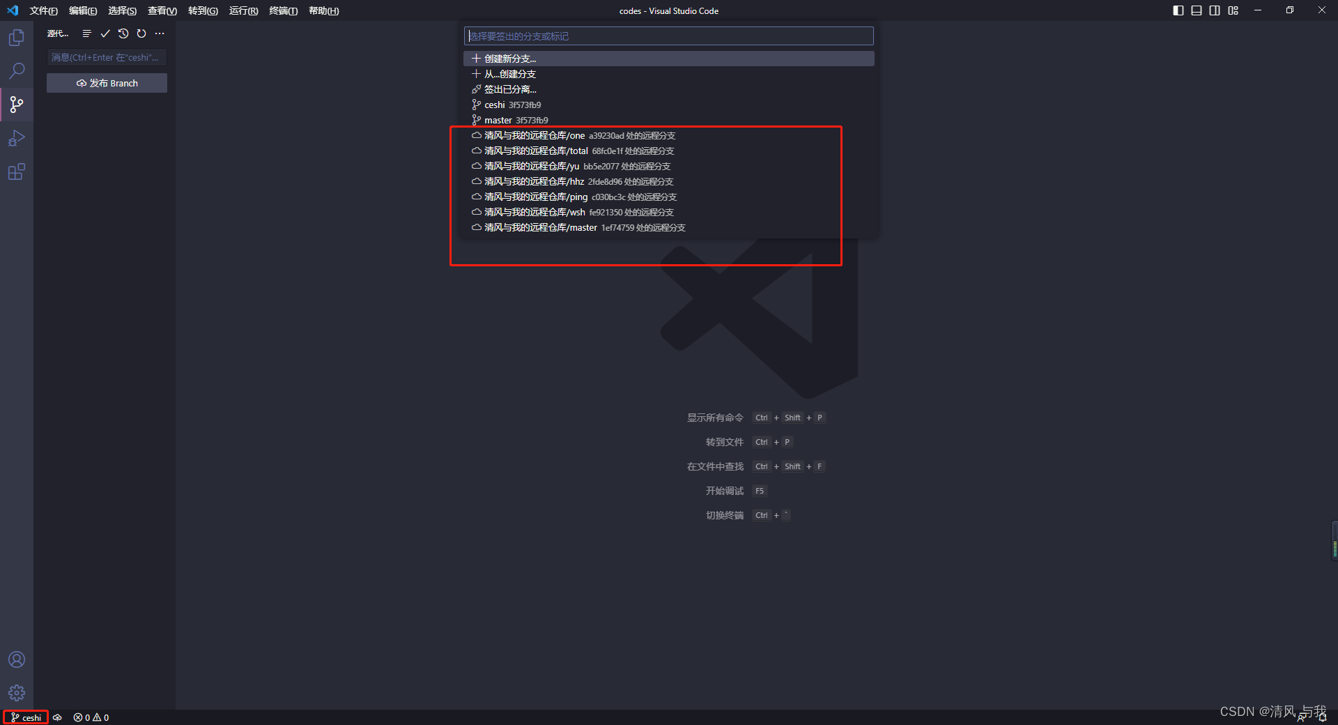This screenshot has height=725, width=1338.
Task: Toggle the secondary side bar layout icon
Action: [x=1215, y=10]
